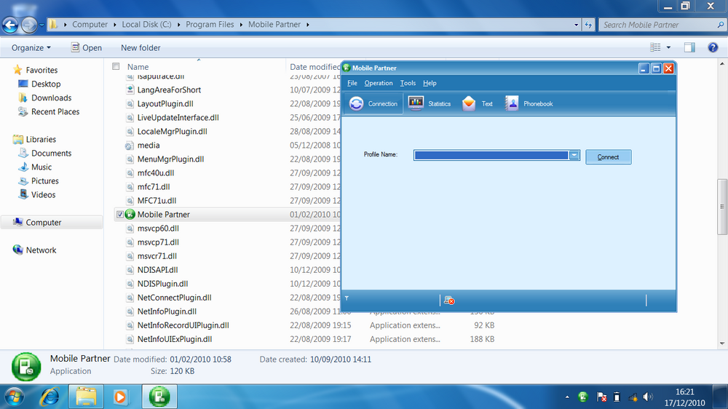Click Local Disk (C:) in the breadcrumb

(147, 25)
